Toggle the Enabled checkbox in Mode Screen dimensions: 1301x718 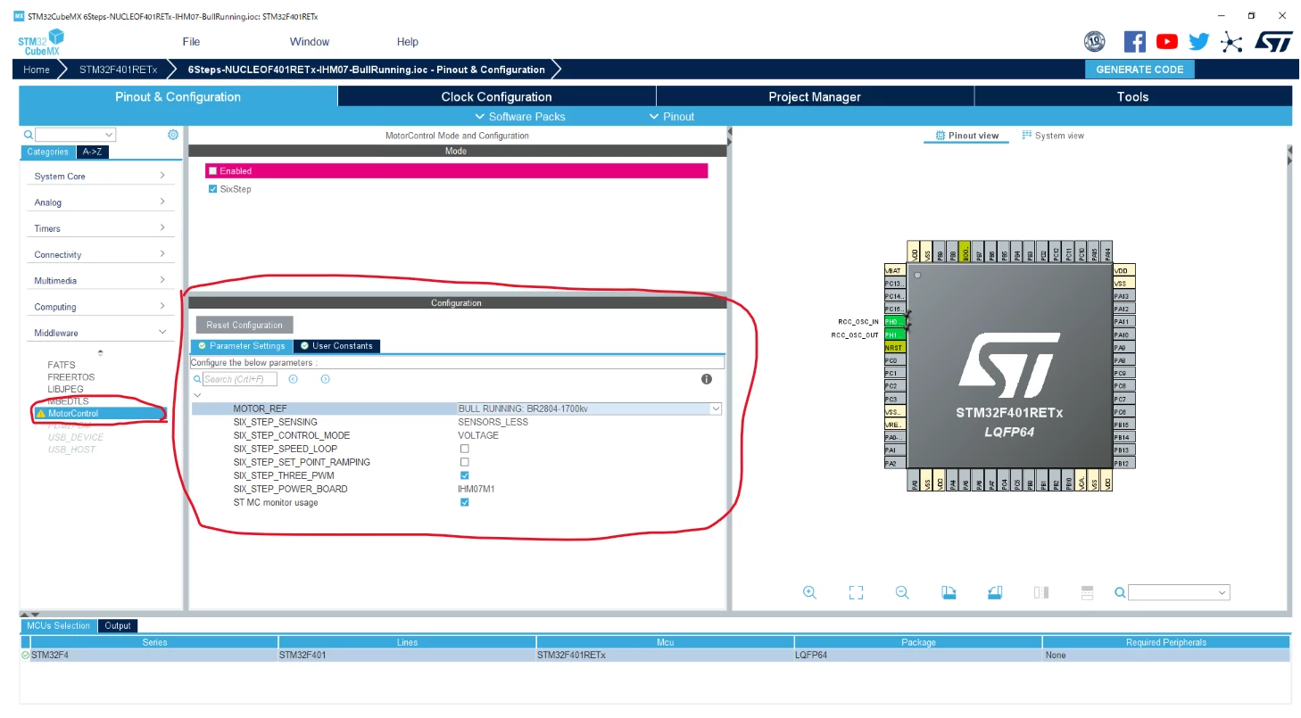click(212, 170)
